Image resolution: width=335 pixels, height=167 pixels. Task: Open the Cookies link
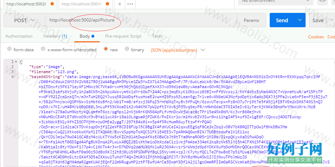tap(316, 37)
